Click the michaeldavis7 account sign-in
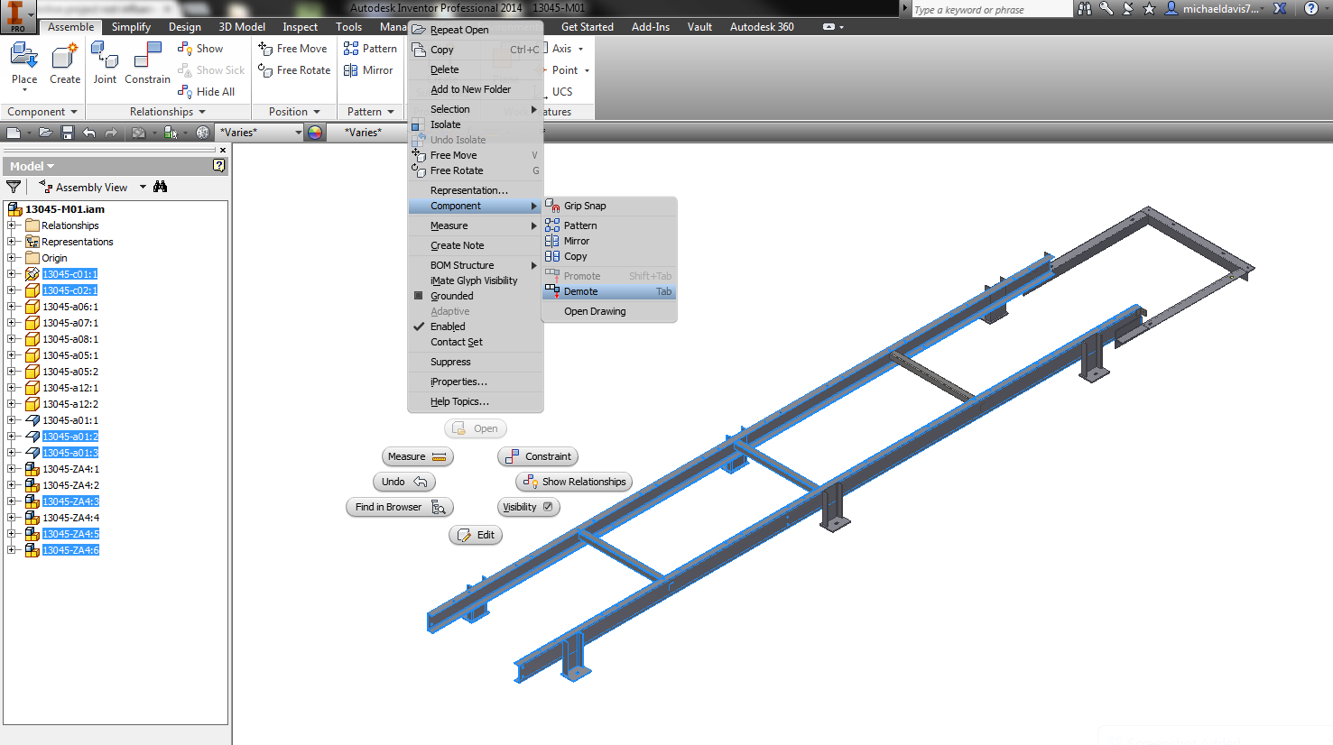 tap(1212, 8)
